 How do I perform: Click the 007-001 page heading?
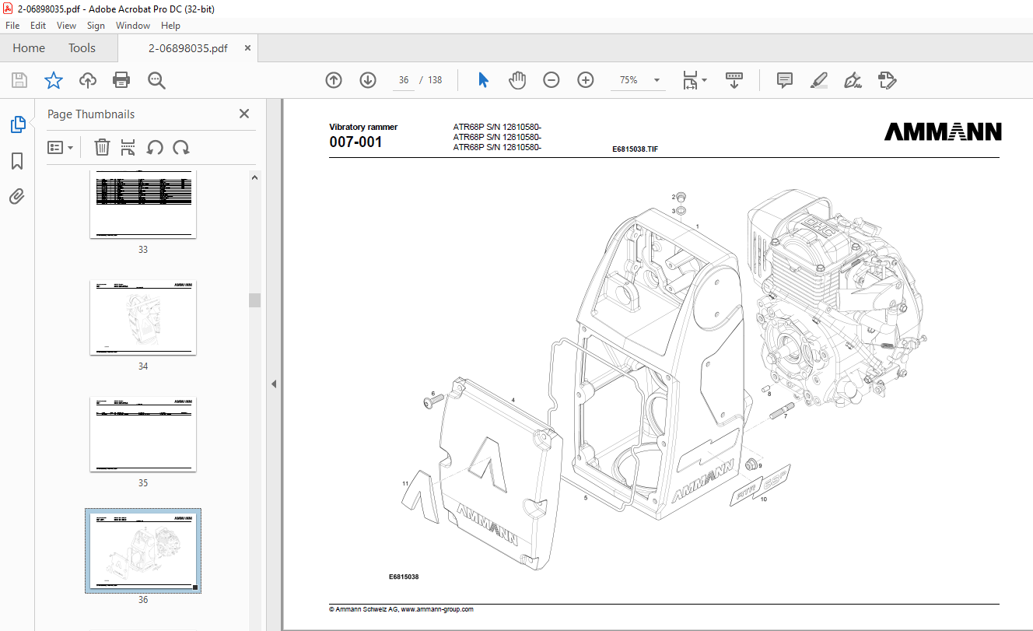coord(356,142)
